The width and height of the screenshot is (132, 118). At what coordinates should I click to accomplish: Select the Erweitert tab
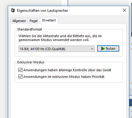click(x=49, y=20)
